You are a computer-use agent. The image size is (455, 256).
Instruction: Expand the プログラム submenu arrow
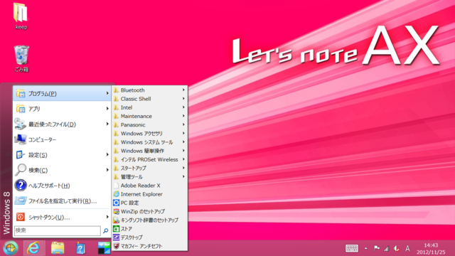pos(107,93)
